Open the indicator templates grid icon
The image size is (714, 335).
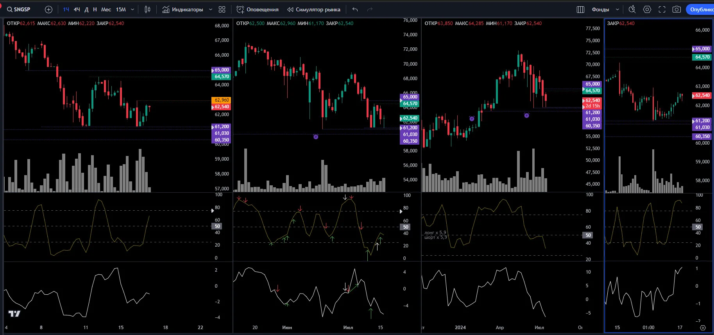click(222, 9)
